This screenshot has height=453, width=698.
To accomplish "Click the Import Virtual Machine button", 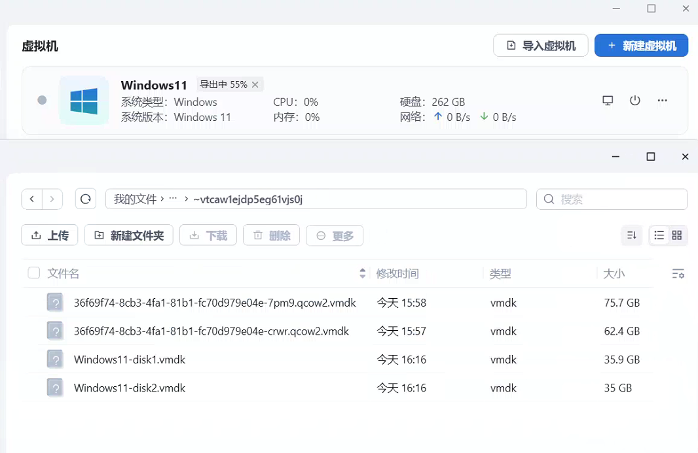I will point(541,46).
